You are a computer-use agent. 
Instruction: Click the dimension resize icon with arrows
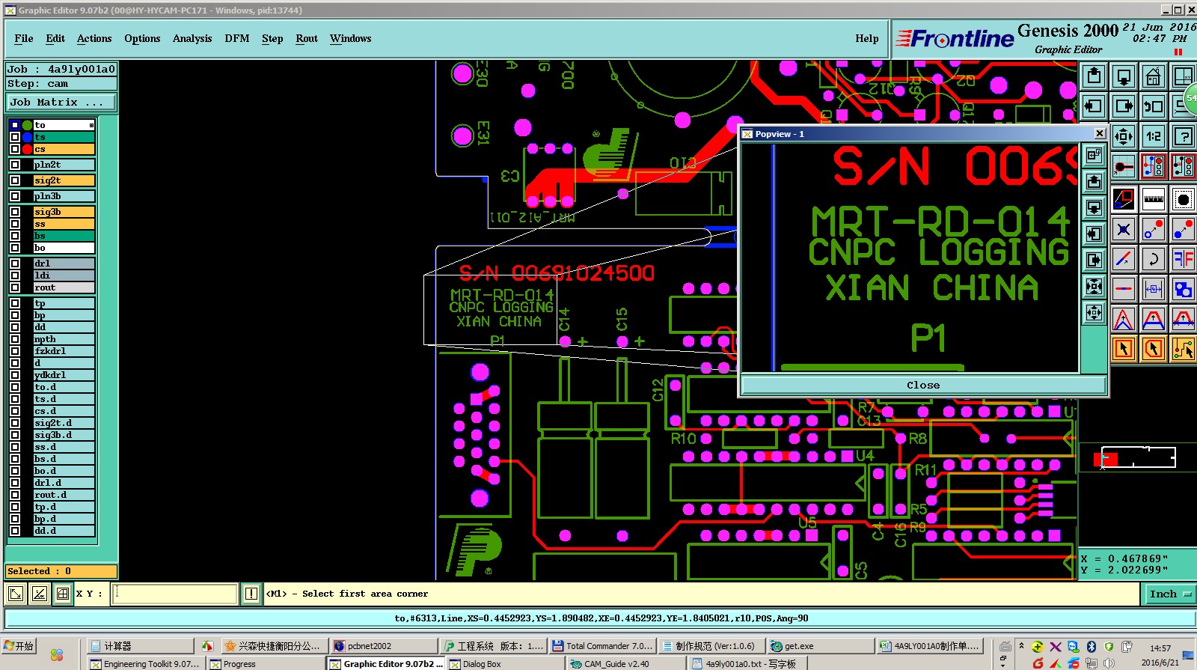(1154, 289)
